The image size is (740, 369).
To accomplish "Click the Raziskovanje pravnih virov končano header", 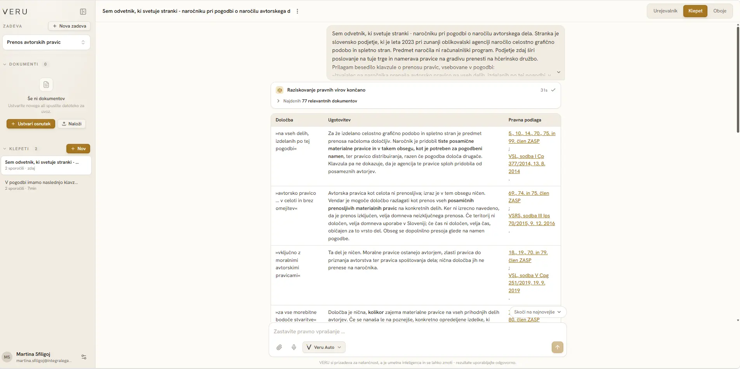I will tap(415, 90).
